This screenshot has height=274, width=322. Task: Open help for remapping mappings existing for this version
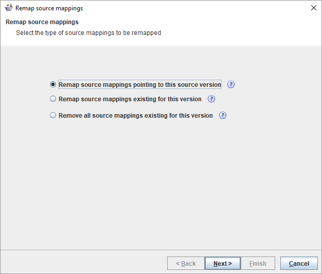211,99
